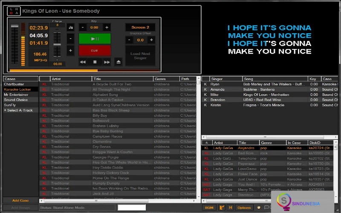Viewport: 341px width, 213px height.
Task: Decrease the Key value with minus
Action: pos(83,27)
